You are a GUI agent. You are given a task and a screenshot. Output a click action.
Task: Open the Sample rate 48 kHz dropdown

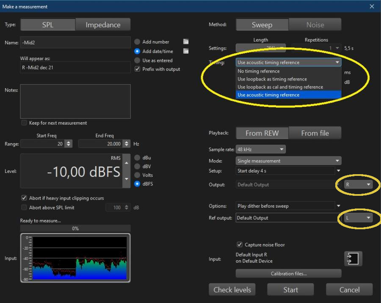tap(260, 149)
